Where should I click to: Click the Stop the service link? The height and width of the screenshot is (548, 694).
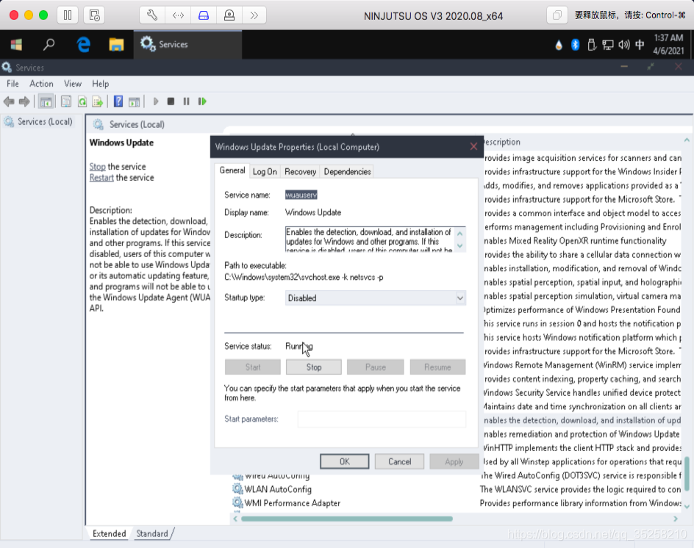coord(97,167)
